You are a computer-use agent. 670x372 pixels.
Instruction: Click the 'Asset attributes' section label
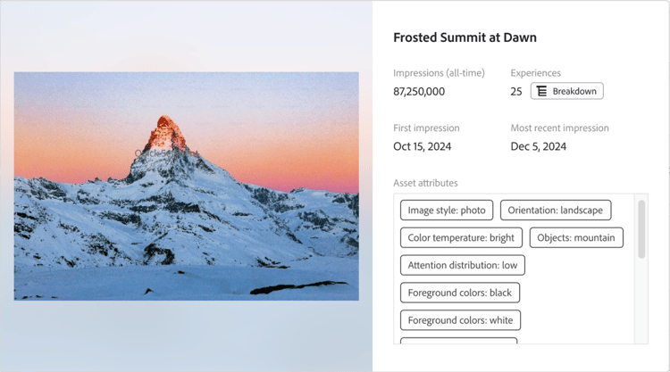pos(425,183)
